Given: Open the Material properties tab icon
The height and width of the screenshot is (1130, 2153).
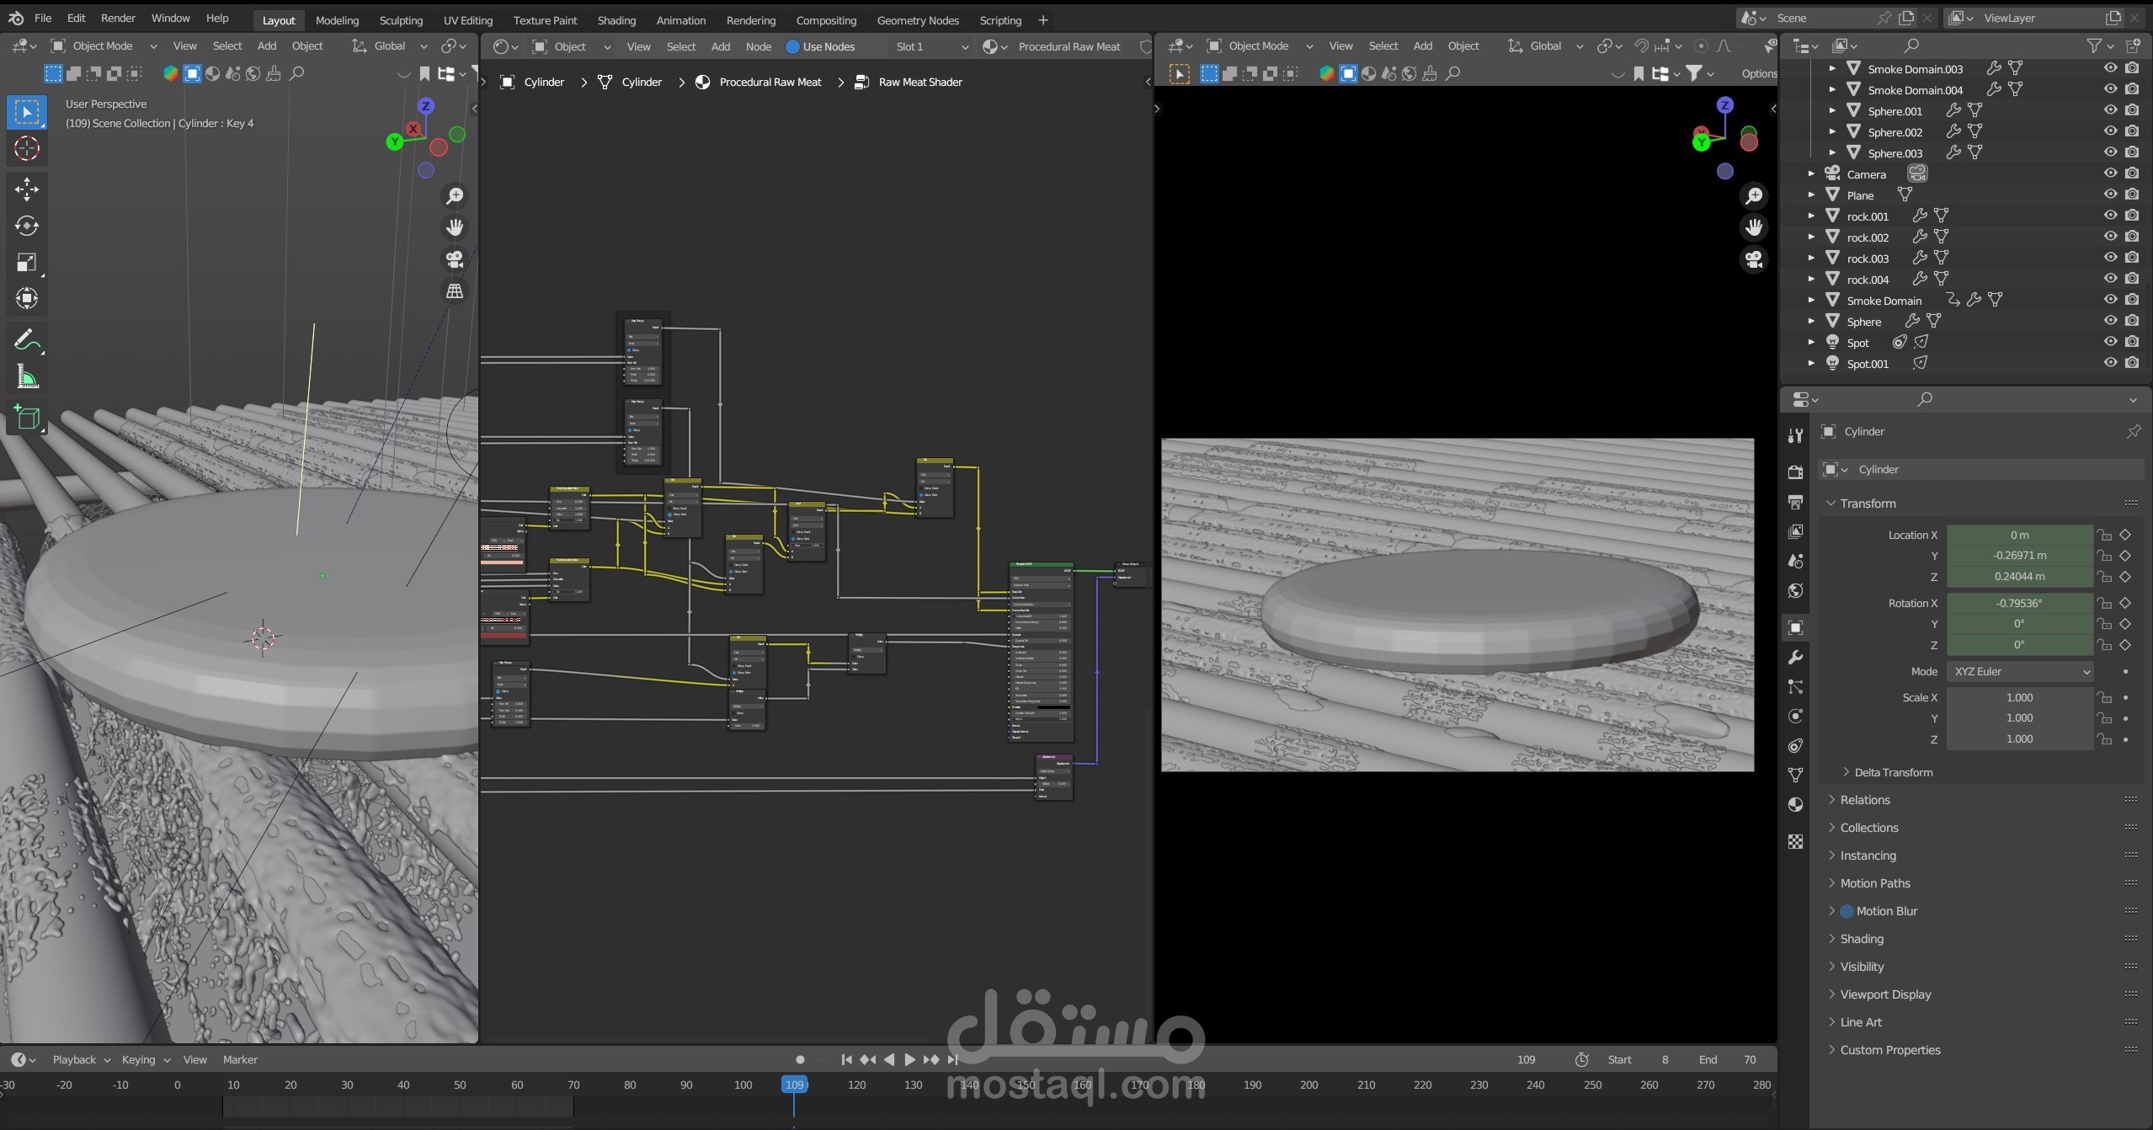Looking at the screenshot, I should (1795, 805).
